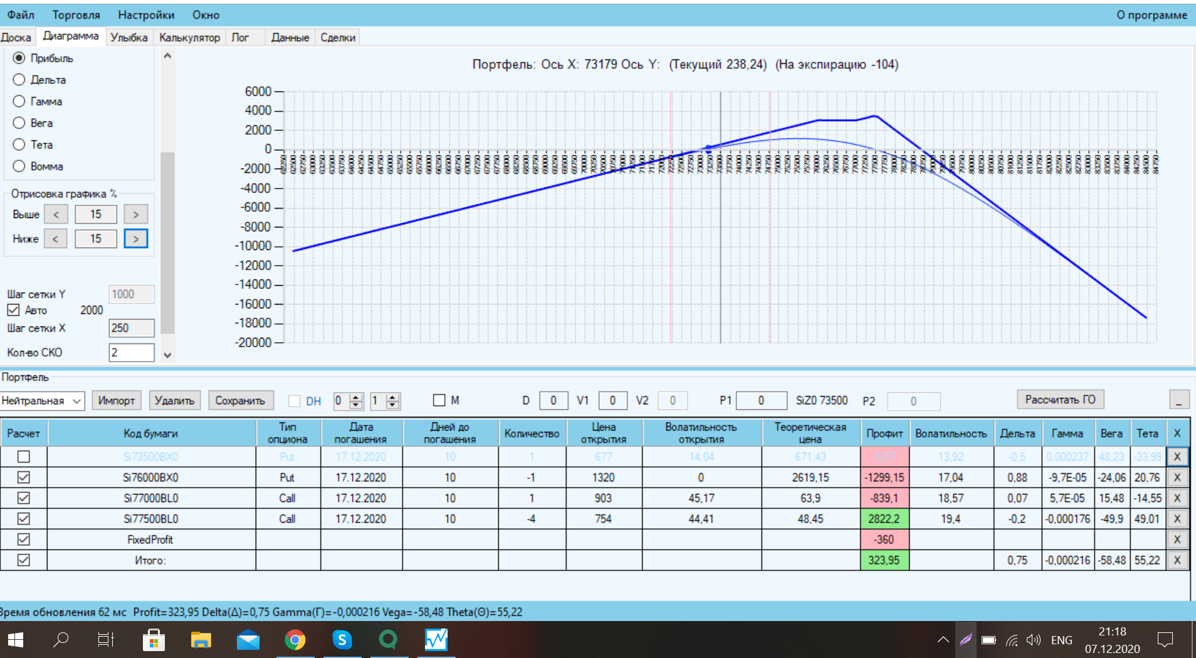Click the Рассчитать ГО button

click(x=1060, y=399)
